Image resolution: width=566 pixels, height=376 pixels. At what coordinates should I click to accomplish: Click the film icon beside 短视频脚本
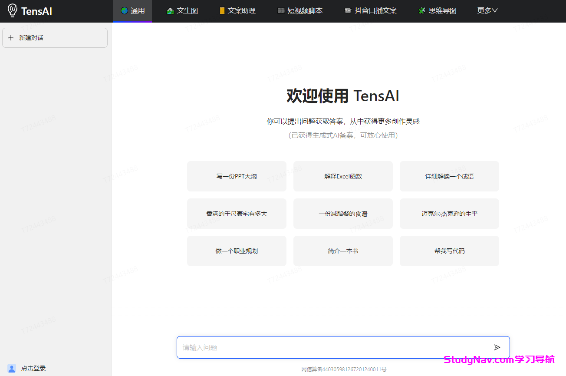point(281,11)
